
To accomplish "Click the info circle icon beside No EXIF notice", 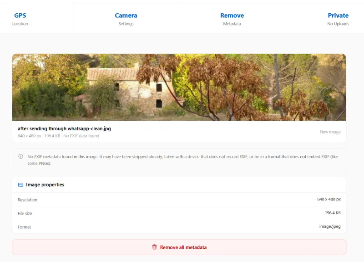I will (20, 156).
